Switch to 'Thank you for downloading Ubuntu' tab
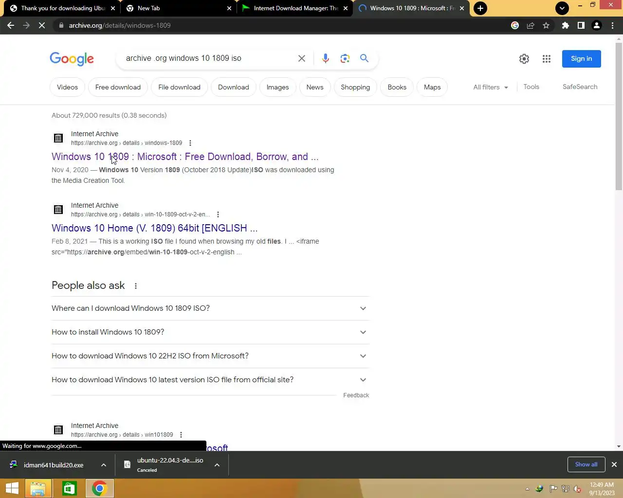The height and width of the screenshot is (498, 623). [x=63, y=8]
